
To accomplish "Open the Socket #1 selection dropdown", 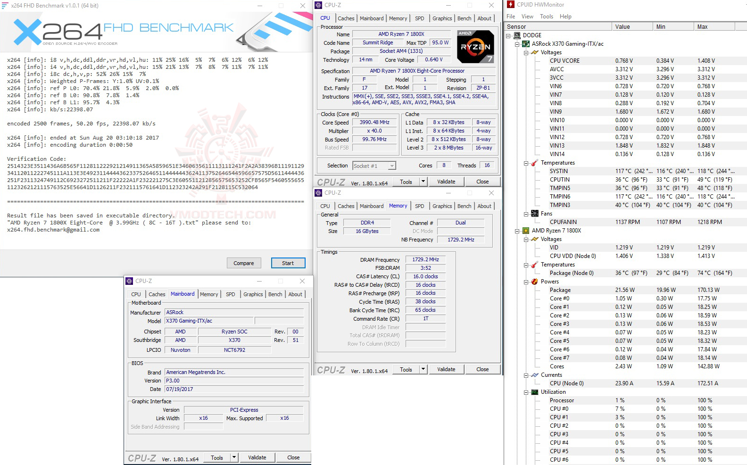I will click(x=392, y=166).
